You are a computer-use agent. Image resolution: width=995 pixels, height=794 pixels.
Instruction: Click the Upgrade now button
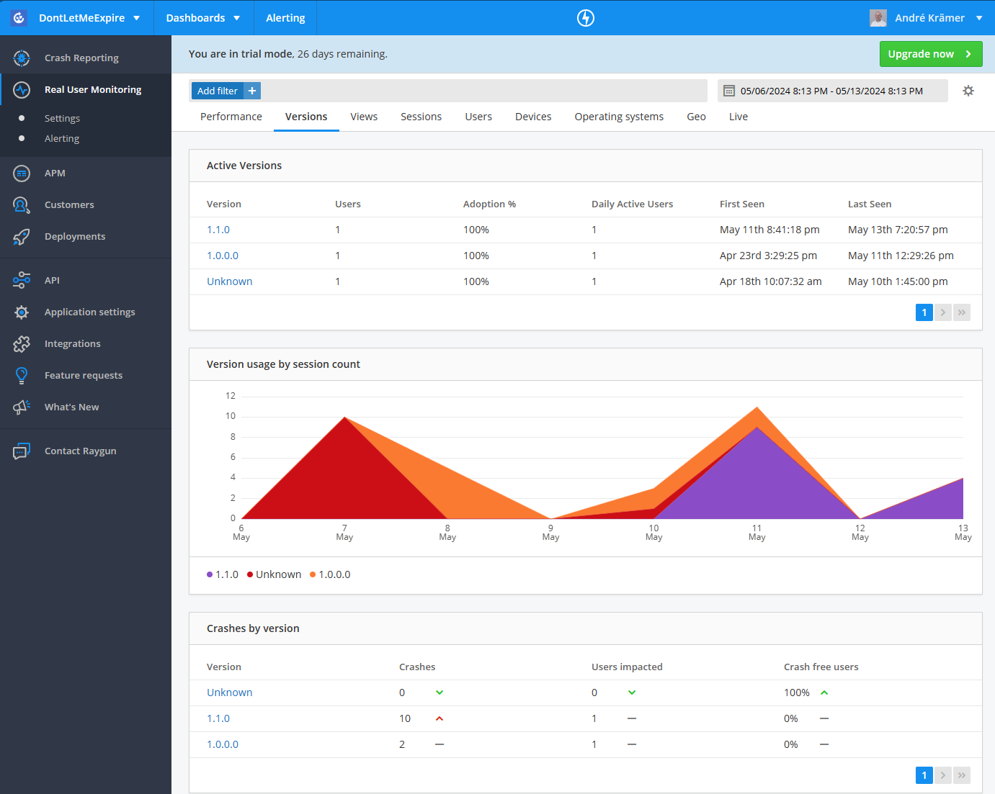pos(931,53)
